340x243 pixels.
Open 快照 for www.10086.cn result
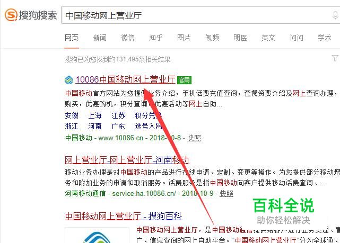point(194,138)
